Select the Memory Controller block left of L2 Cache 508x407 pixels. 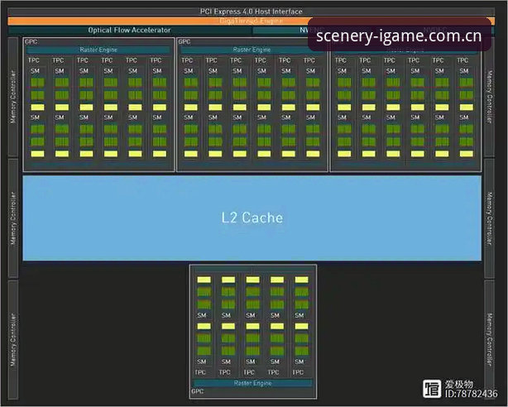click(x=13, y=218)
